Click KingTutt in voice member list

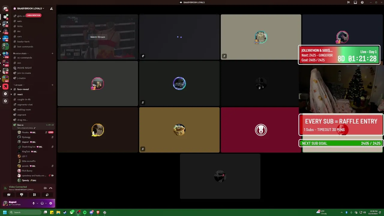35,151
